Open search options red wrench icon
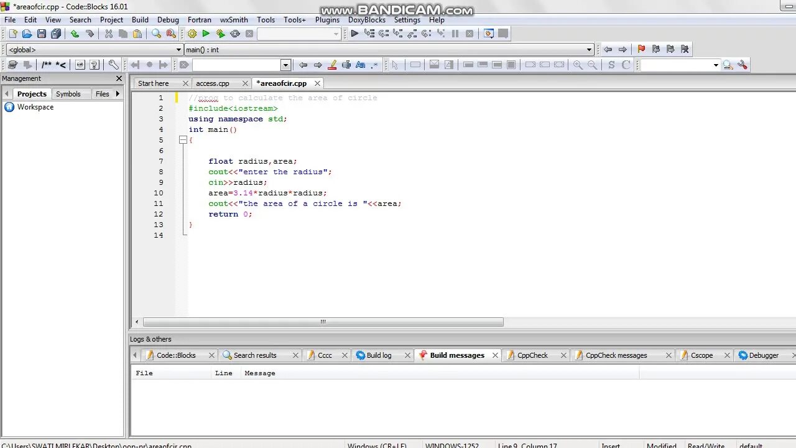Image resolution: width=796 pixels, height=448 pixels. tap(742, 65)
